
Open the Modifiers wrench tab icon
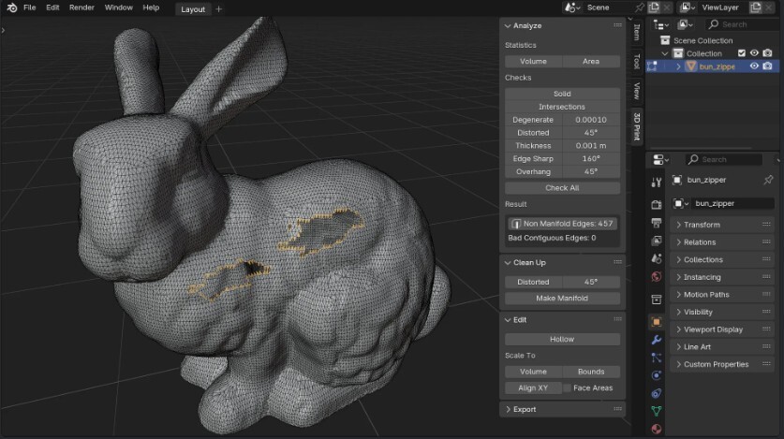click(x=657, y=340)
